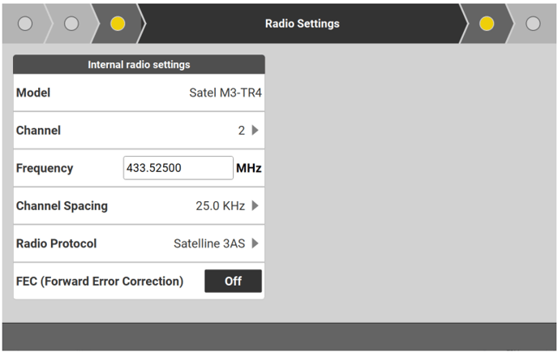Select the Internal radio settings header
Viewport: 558px width, 353px height.
click(x=139, y=64)
